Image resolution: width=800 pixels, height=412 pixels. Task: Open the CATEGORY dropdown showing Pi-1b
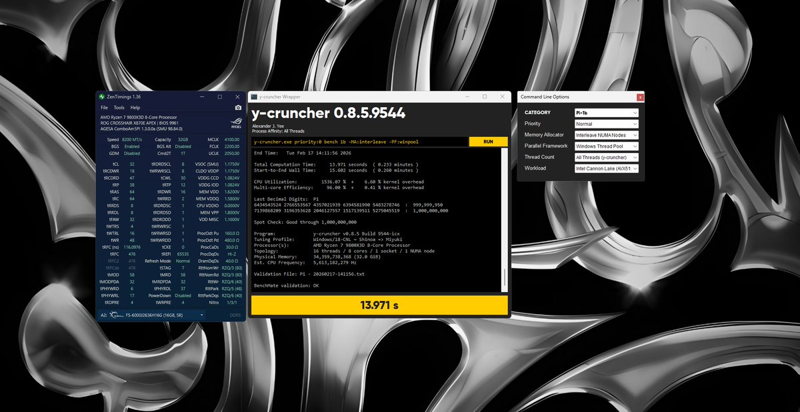click(x=607, y=112)
